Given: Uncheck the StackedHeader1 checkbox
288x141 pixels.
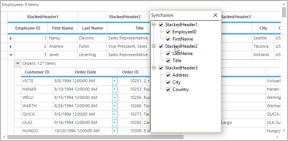Looking at the screenshot, I should [161, 25].
